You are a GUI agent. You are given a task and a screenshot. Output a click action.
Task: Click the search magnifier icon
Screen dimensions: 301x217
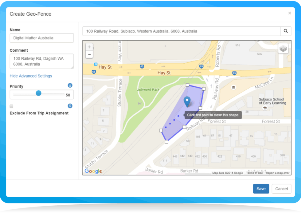click(286, 31)
